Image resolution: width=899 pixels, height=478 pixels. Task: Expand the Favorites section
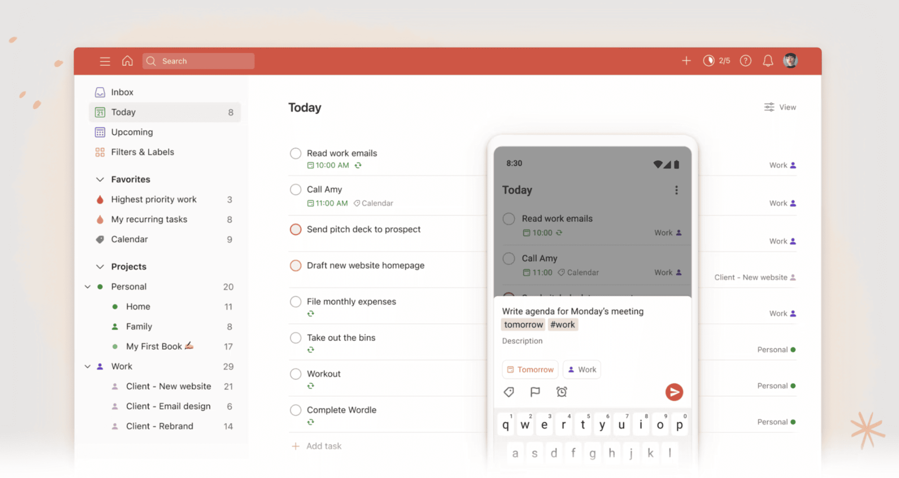click(x=100, y=179)
